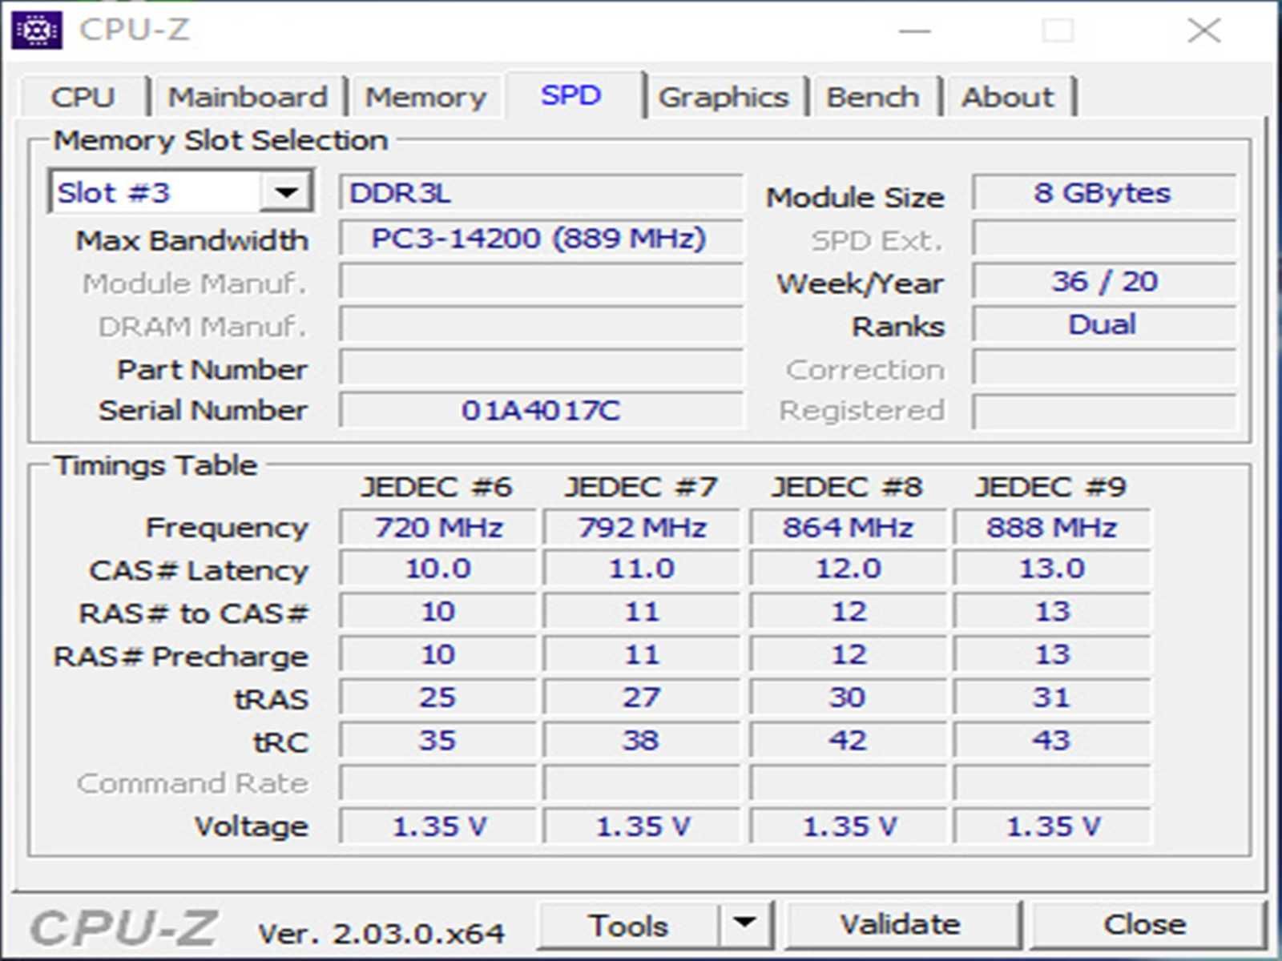Click the empty Part Number field
This screenshot has width=1282, height=961.
coord(541,368)
